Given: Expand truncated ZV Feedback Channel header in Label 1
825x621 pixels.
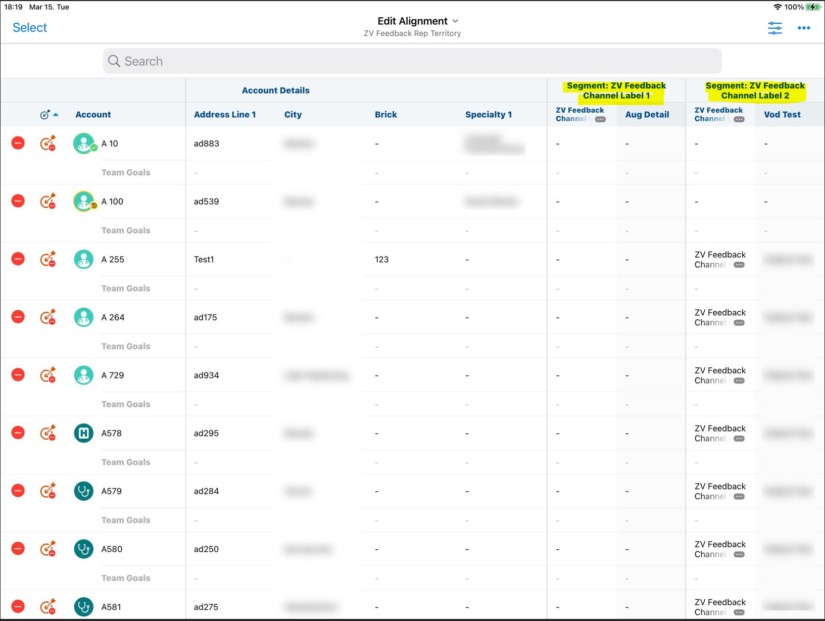Looking at the screenshot, I should pyautogui.click(x=600, y=119).
